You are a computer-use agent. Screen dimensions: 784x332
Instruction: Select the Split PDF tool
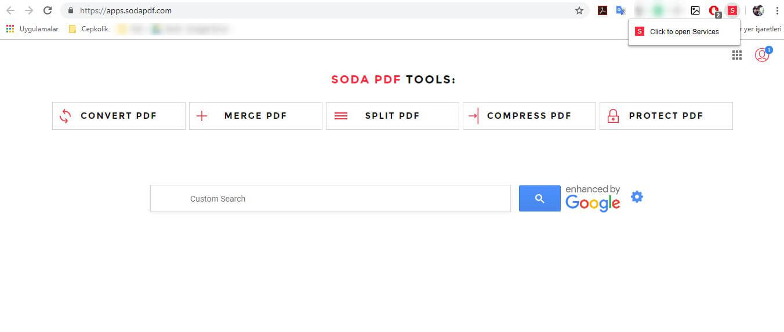point(393,116)
